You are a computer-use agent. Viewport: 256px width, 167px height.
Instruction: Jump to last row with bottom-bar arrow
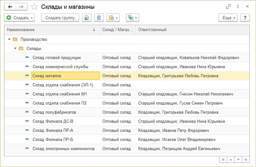[x=246, y=159]
